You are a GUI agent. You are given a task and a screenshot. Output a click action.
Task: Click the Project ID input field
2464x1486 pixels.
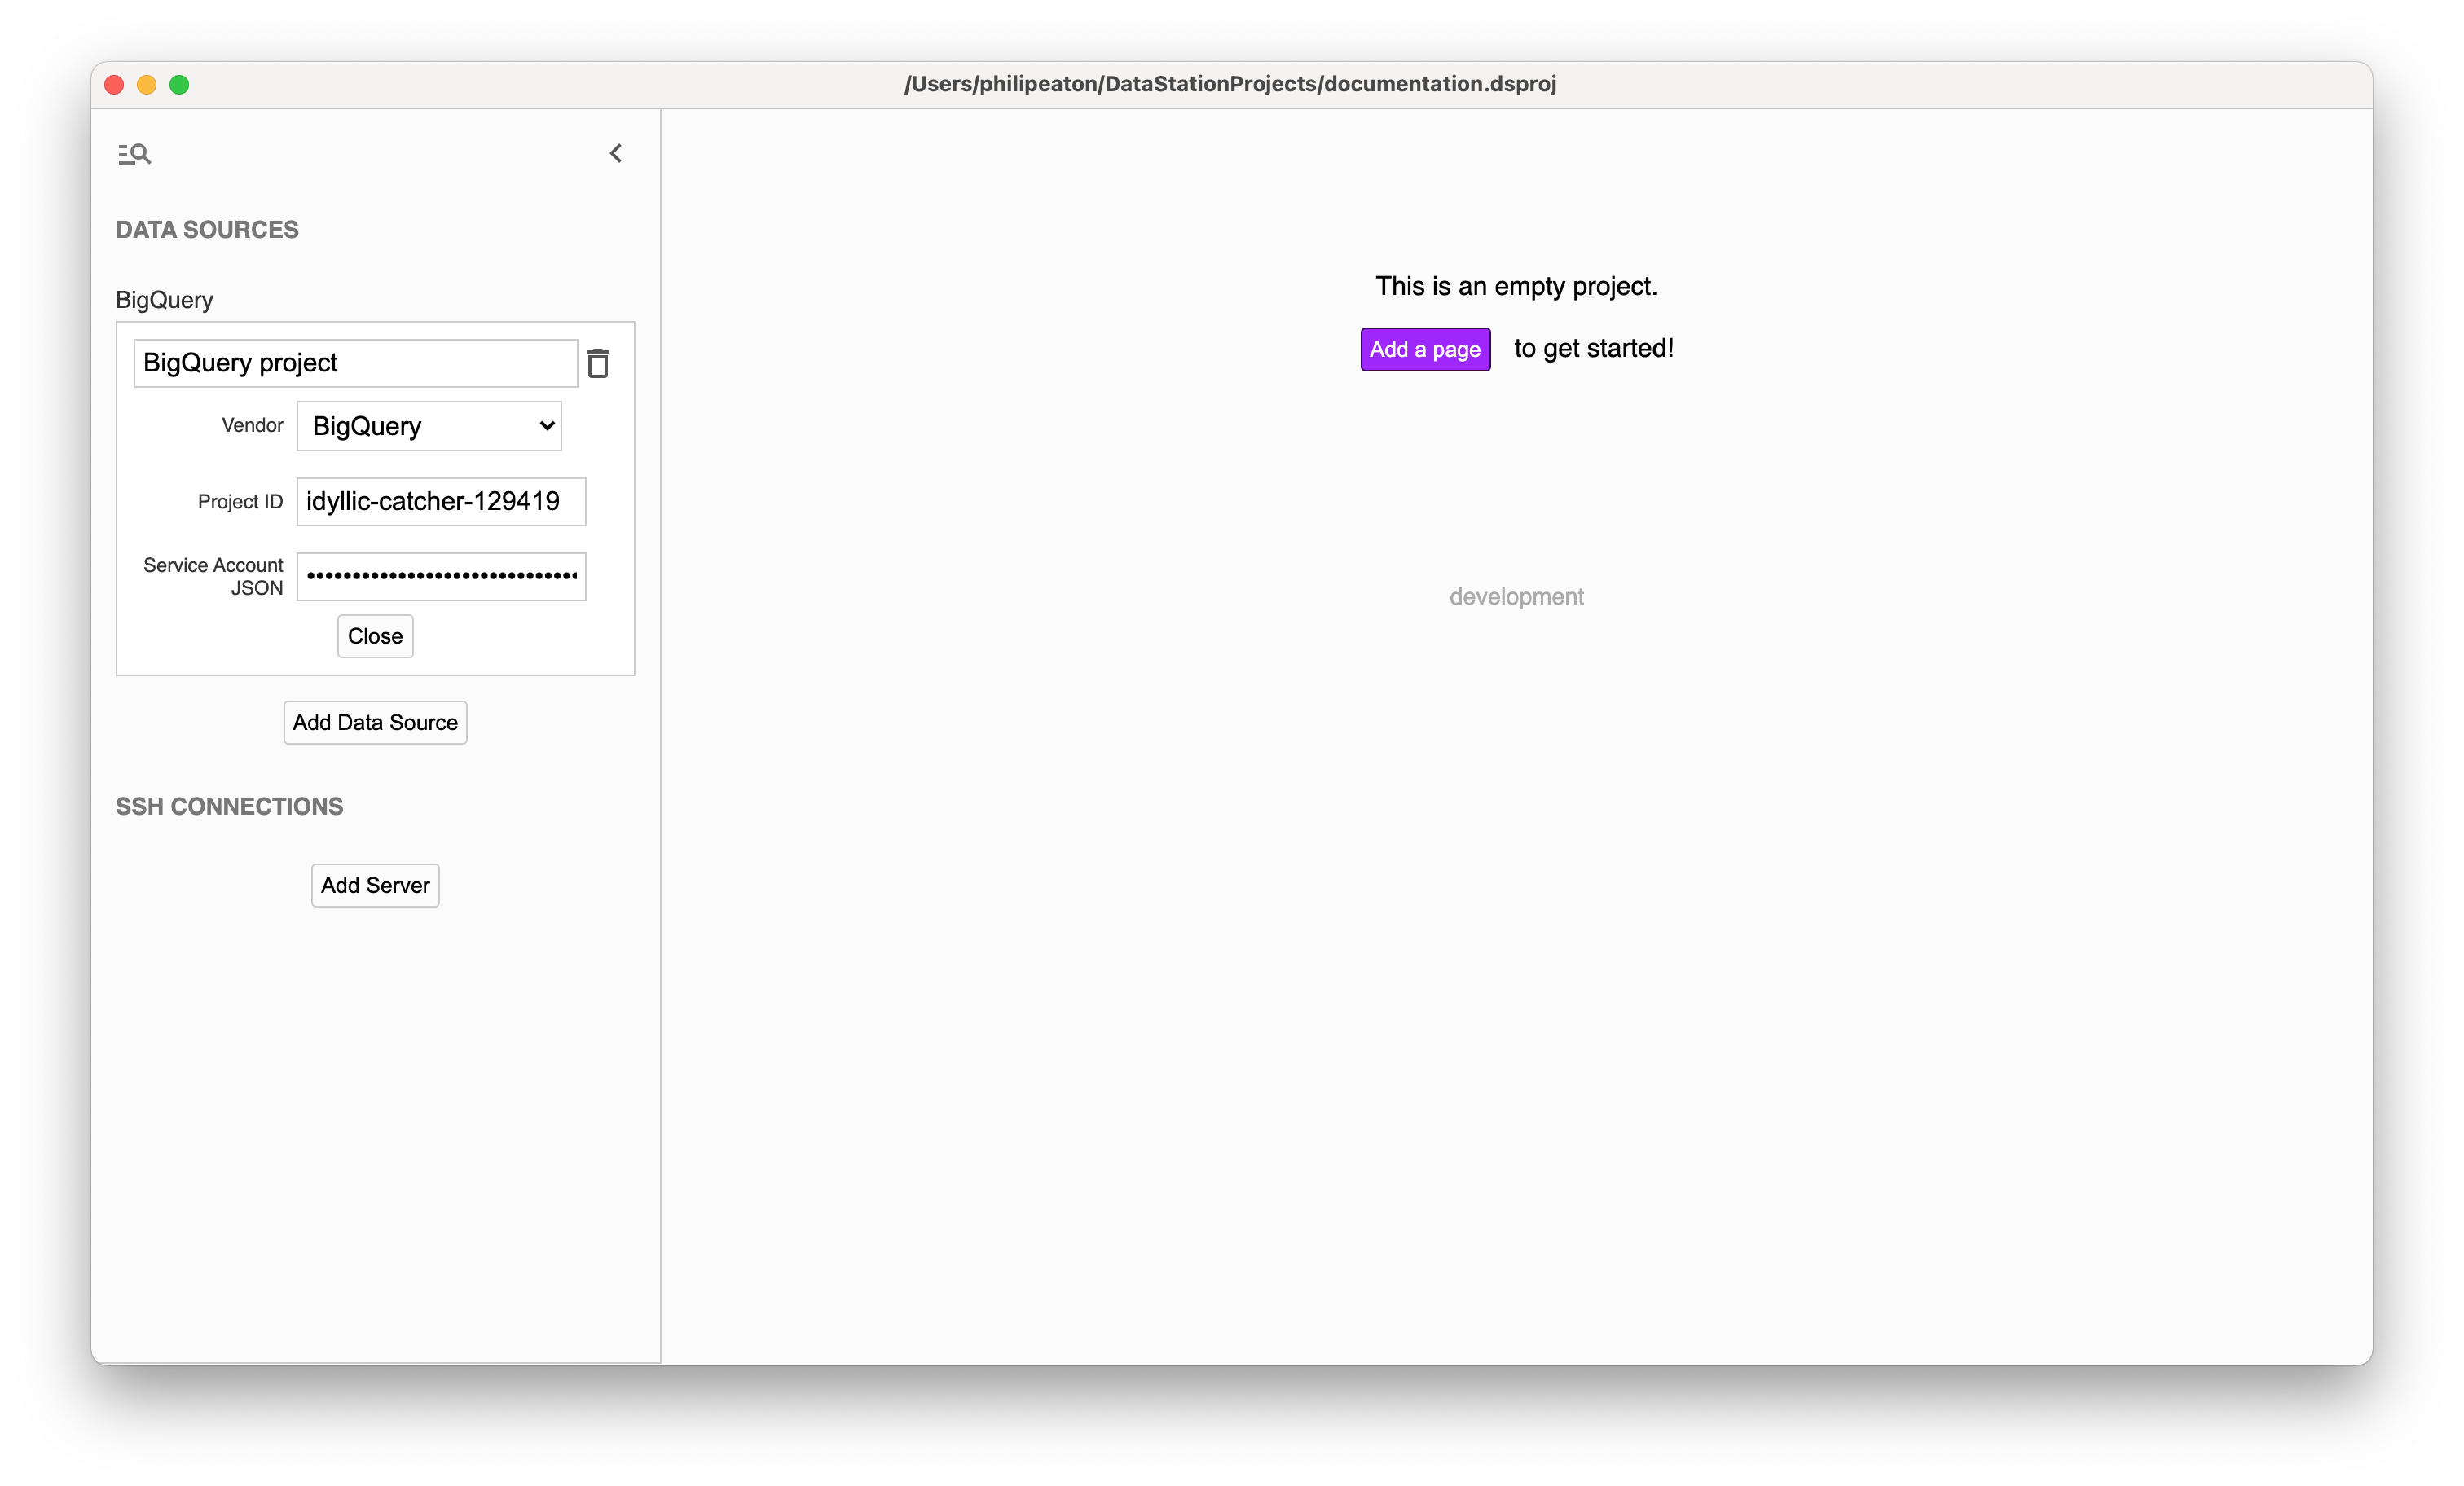440,502
